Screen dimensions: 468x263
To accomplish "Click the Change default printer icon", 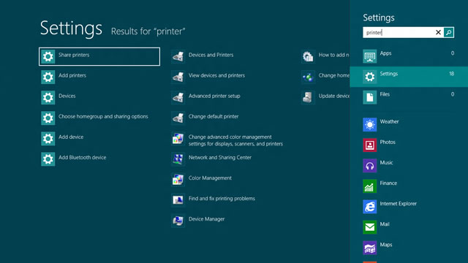I will (x=178, y=118).
